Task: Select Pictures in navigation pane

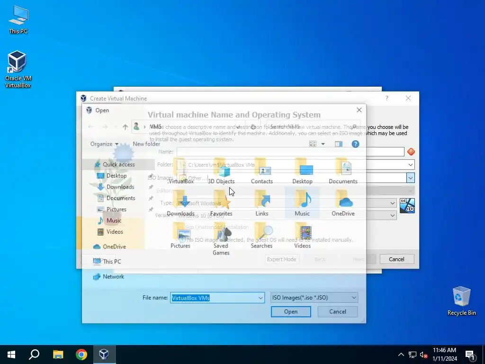Action: coord(117,209)
